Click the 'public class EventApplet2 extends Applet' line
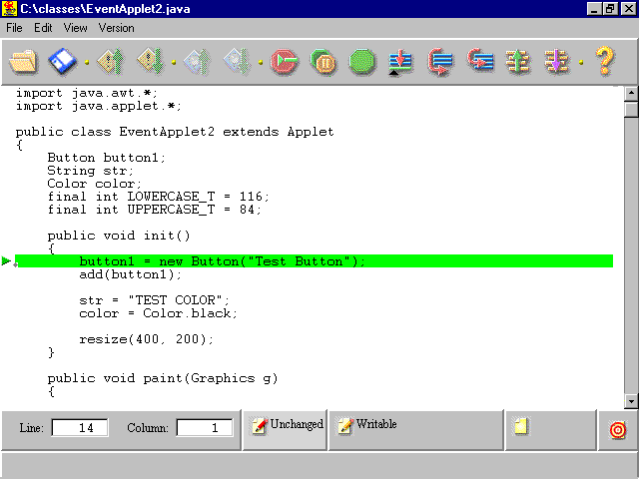 point(175,132)
